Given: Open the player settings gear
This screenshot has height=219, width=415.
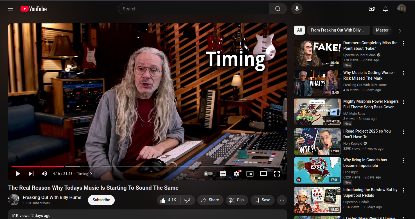Looking at the screenshot, I should coord(236,174).
